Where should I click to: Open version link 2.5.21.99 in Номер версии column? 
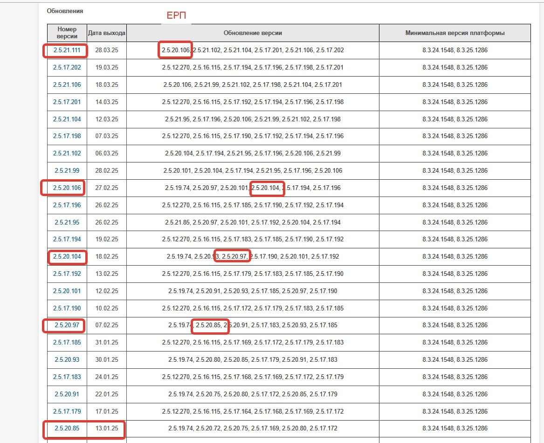click(67, 170)
